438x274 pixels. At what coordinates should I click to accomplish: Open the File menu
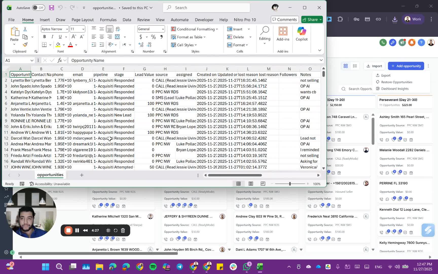(11, 20)
